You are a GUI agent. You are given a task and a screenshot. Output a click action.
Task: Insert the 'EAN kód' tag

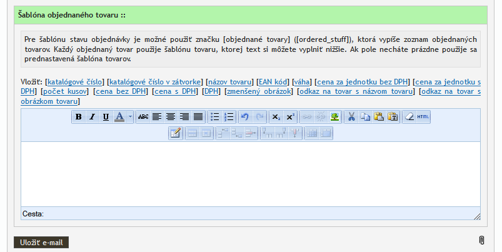click(x=273, y=82)
